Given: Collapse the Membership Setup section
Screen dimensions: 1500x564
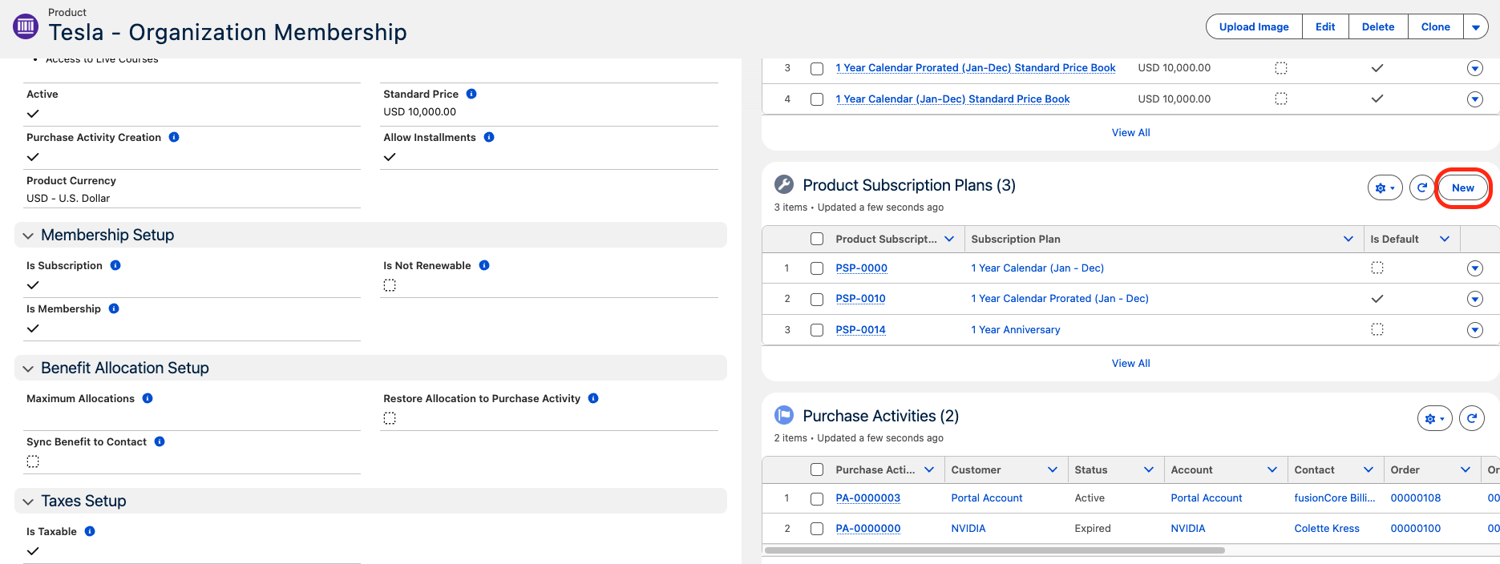Looking at the screenshot, I should click(28, 236).
